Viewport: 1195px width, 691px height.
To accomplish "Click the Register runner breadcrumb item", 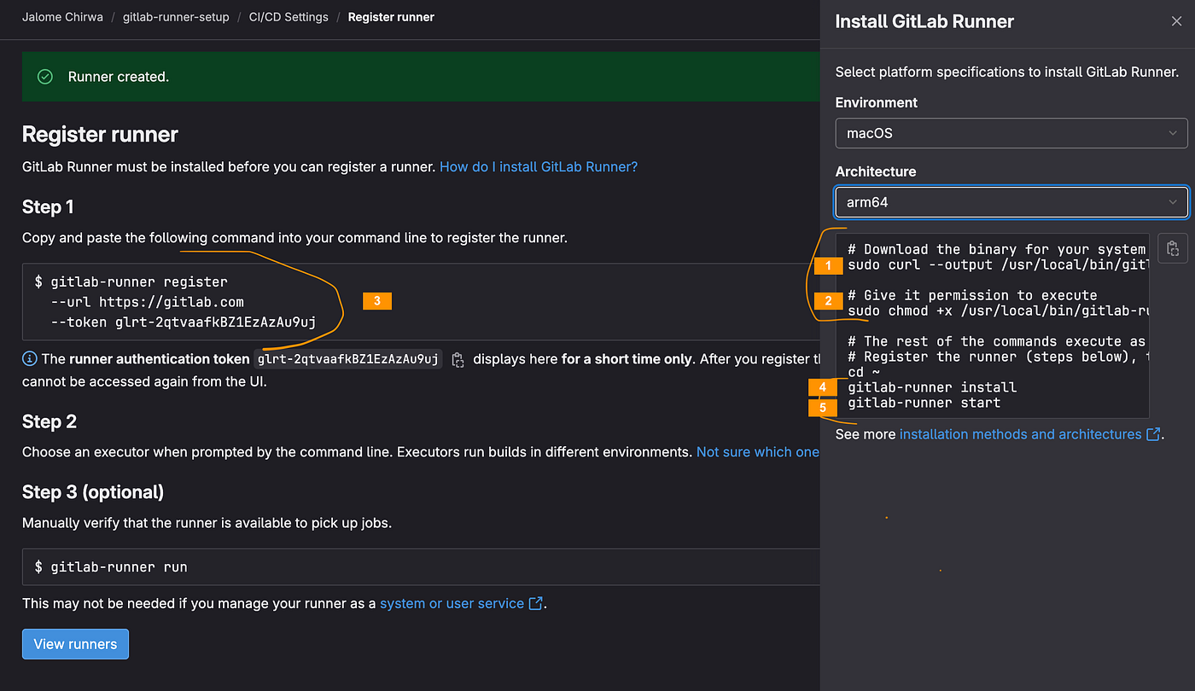I will tap(391, 17).
